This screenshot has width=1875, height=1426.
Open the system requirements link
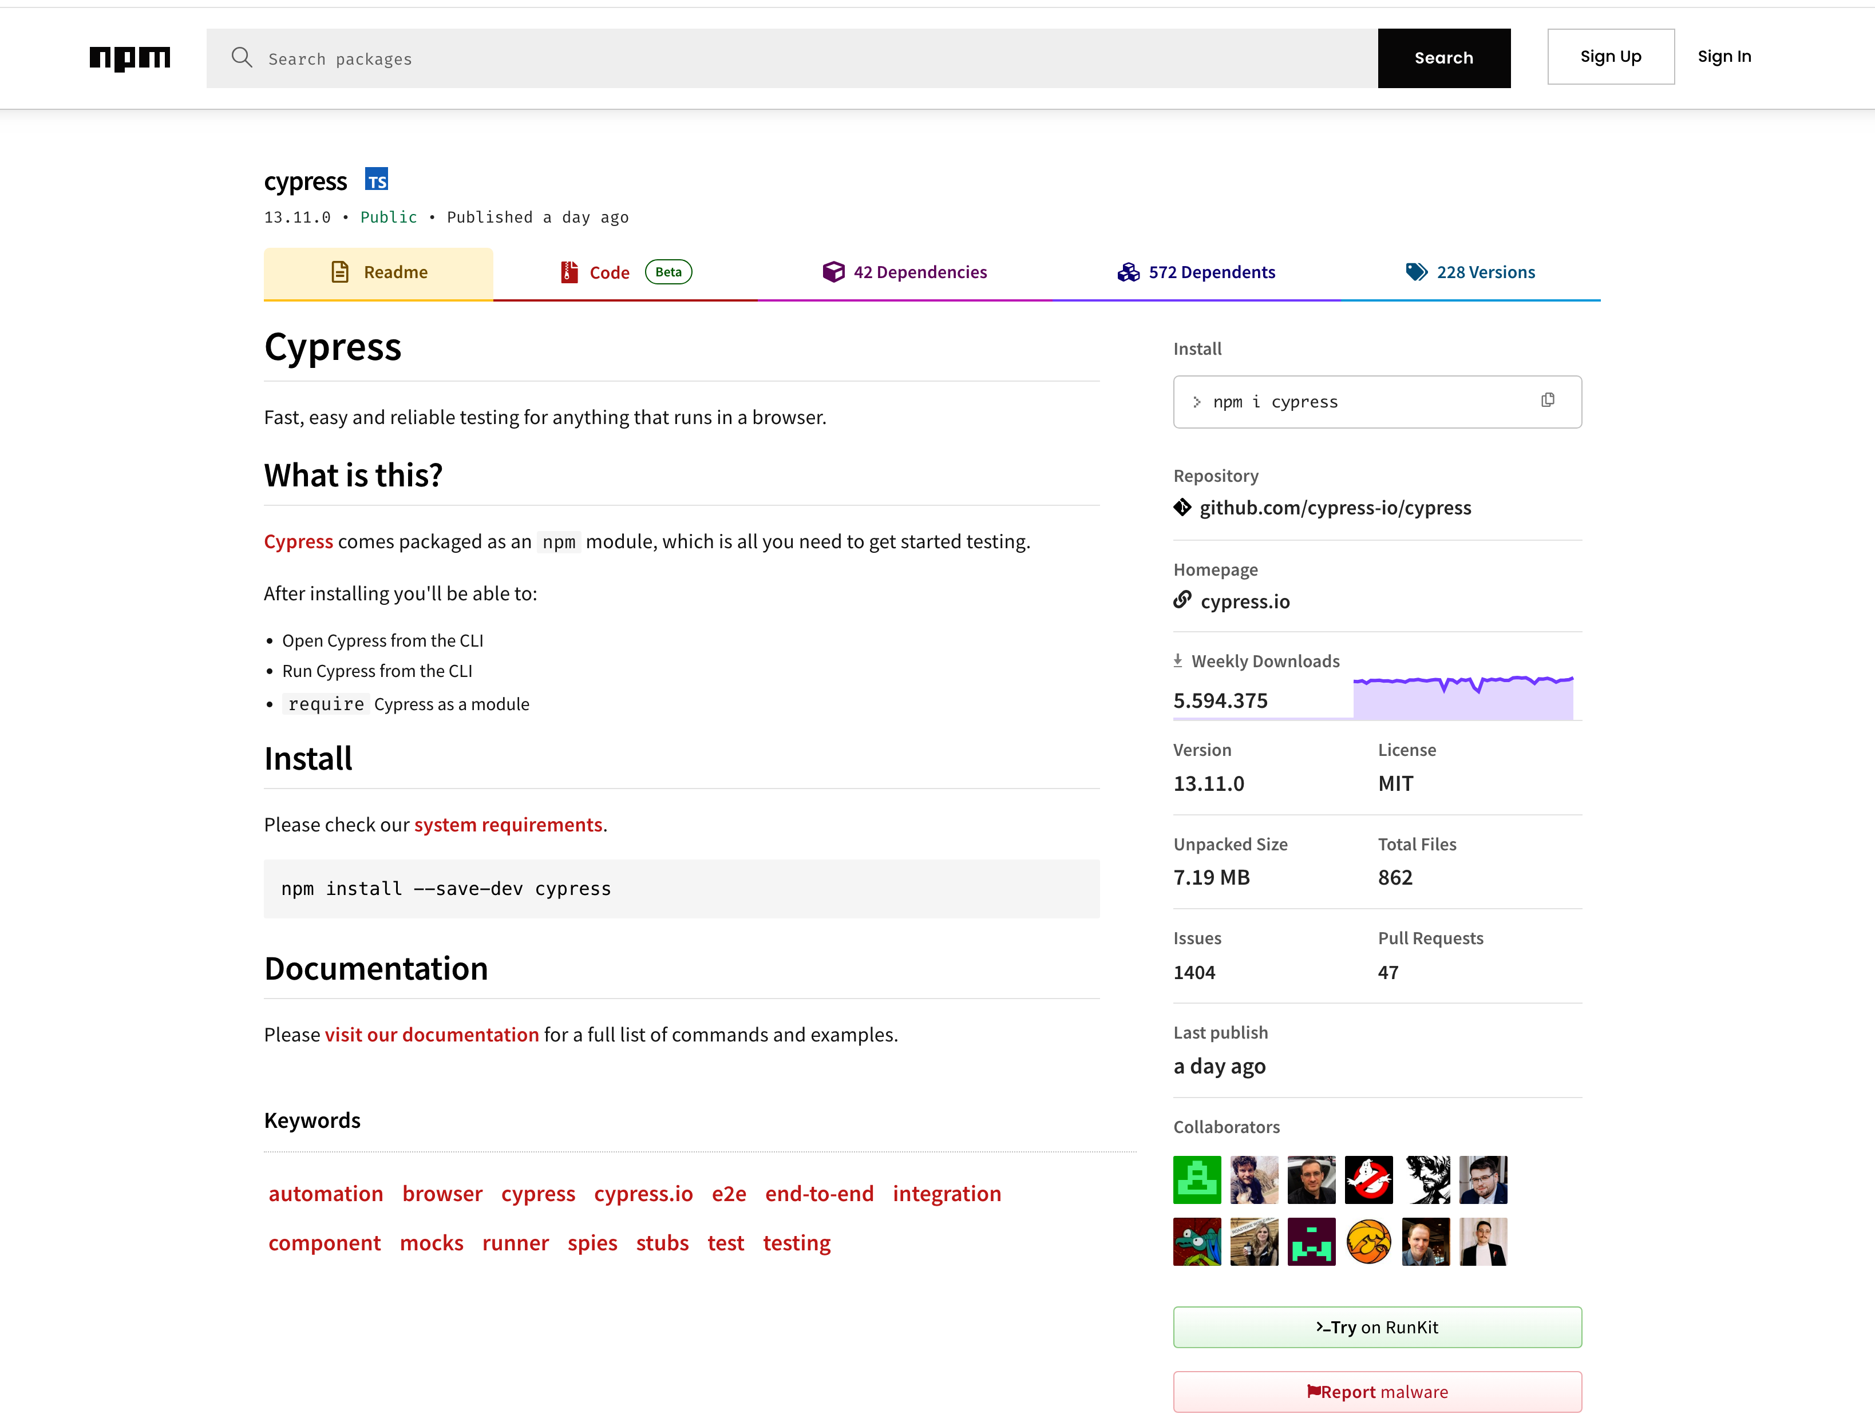508,825
